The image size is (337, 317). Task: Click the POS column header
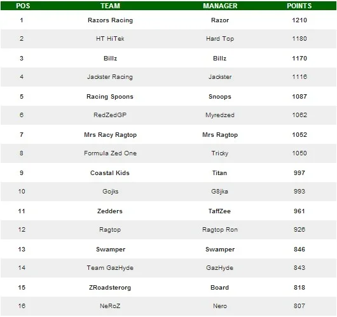(23, 6)
